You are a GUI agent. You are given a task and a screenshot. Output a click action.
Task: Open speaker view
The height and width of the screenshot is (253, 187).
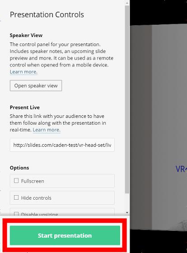pos(36,85)
